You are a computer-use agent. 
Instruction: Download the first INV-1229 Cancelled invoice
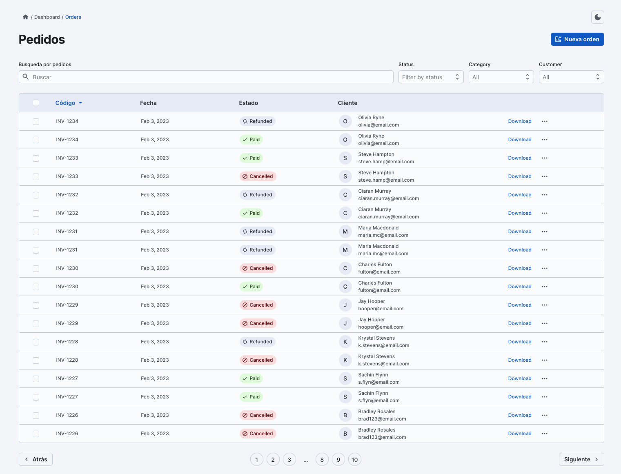tap(519, 305)
